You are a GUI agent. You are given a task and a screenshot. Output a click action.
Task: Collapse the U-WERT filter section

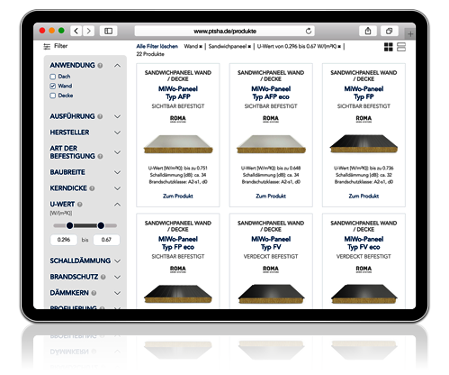click(118, 205)
